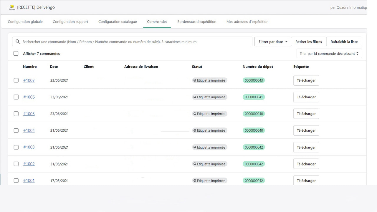Check the box for order #1005
The width and height of the screenshot is (377, 212).
[x=16, y=114]
